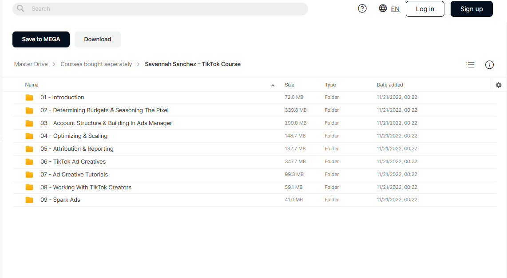Image resolution: width=507 pixels, height=278 pixels.
Task: Click the Sign up button
Action: [x=471, y=9]
